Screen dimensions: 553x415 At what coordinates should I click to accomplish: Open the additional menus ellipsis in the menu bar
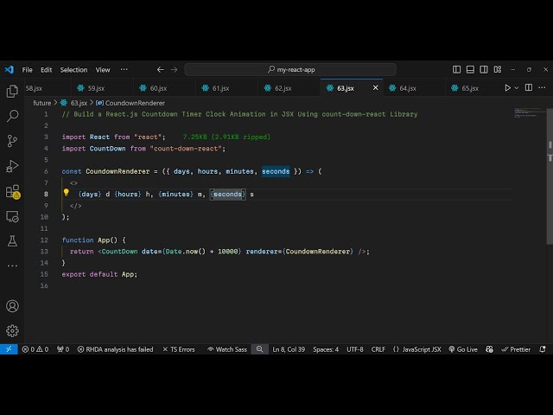click(124, 69)
